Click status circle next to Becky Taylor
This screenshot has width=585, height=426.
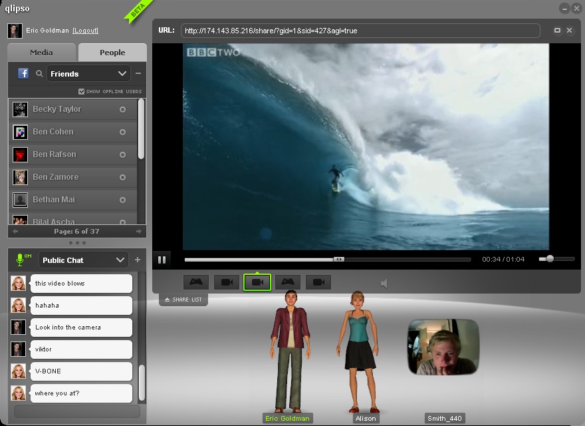[122, 109]
